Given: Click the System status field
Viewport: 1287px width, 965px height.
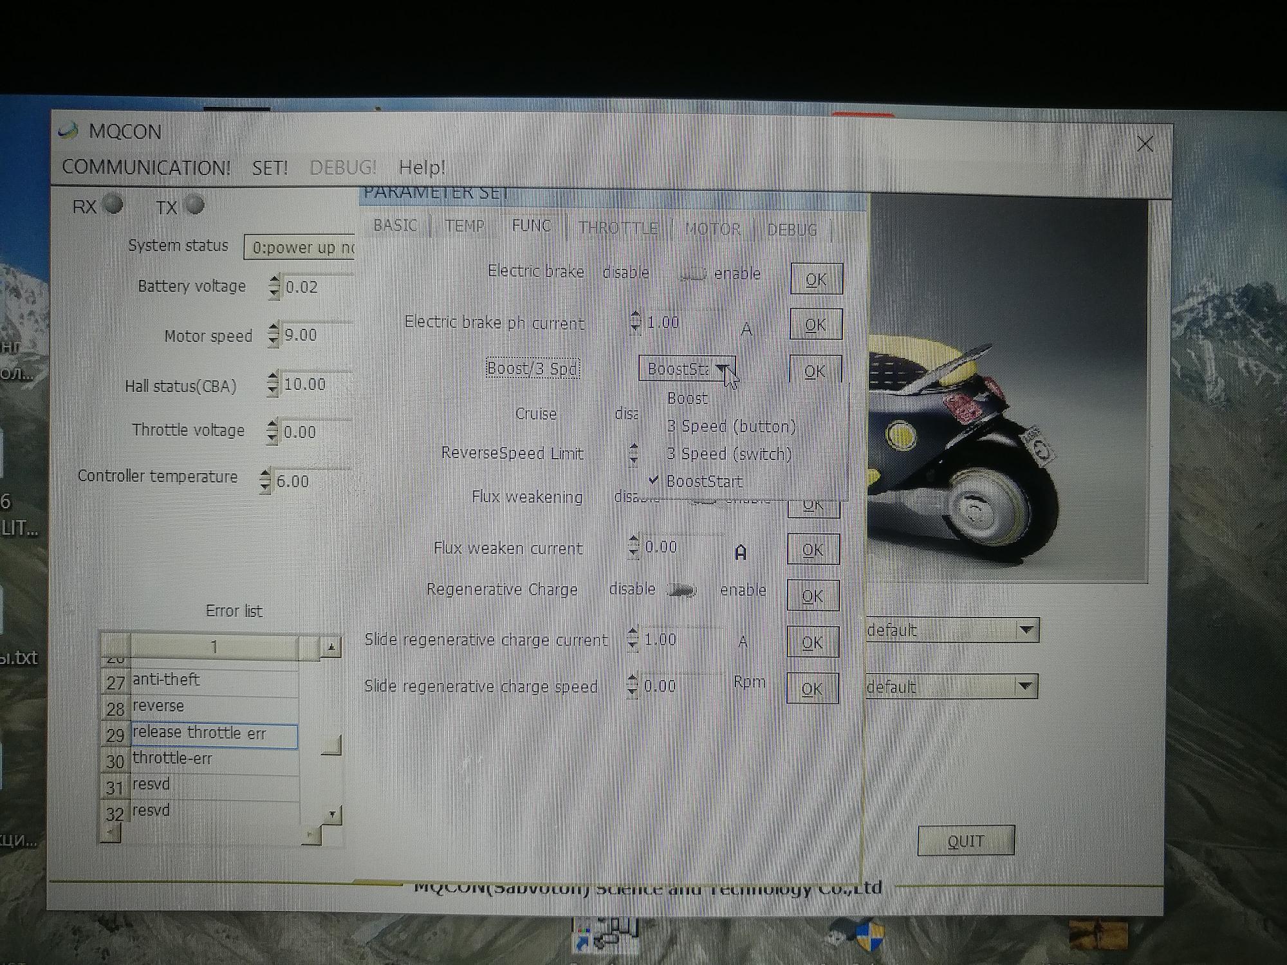Looking at the screenshot, I should [x=299, y=248].
